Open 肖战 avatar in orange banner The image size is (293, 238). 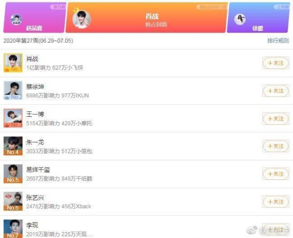[x=82, y=19]
